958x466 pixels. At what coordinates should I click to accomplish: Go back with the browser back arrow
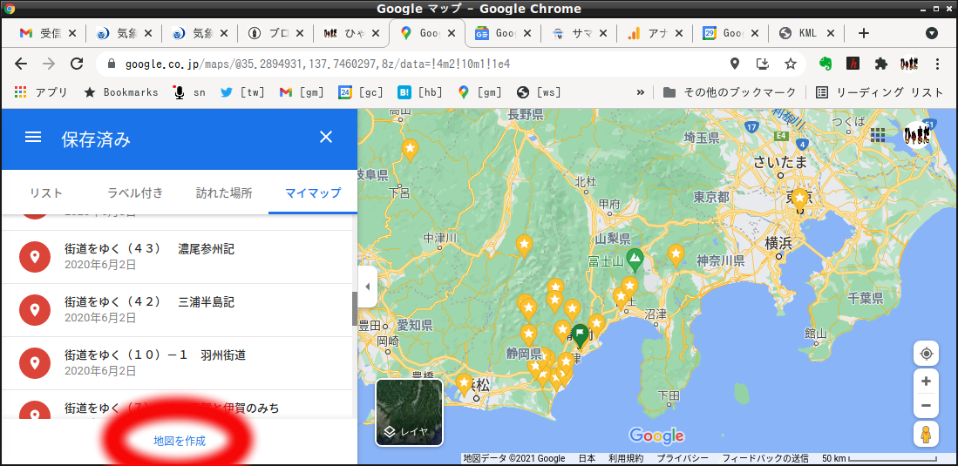21,64
